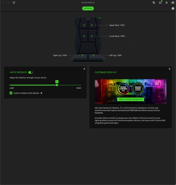Image resolution: width=176 pixels, height=185 pixels.
Task: Select the lower back right haptic zone
Action: click(92, 36)
